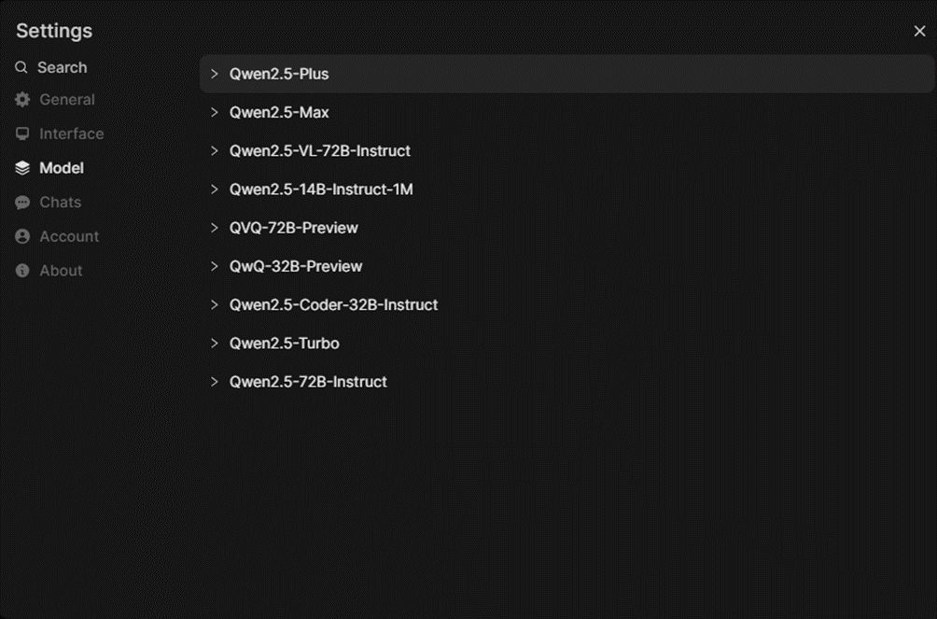937x619 pixels.
Task: Expand the QVQ-72B-Preview chevron
Action: [x=214, y=228]
